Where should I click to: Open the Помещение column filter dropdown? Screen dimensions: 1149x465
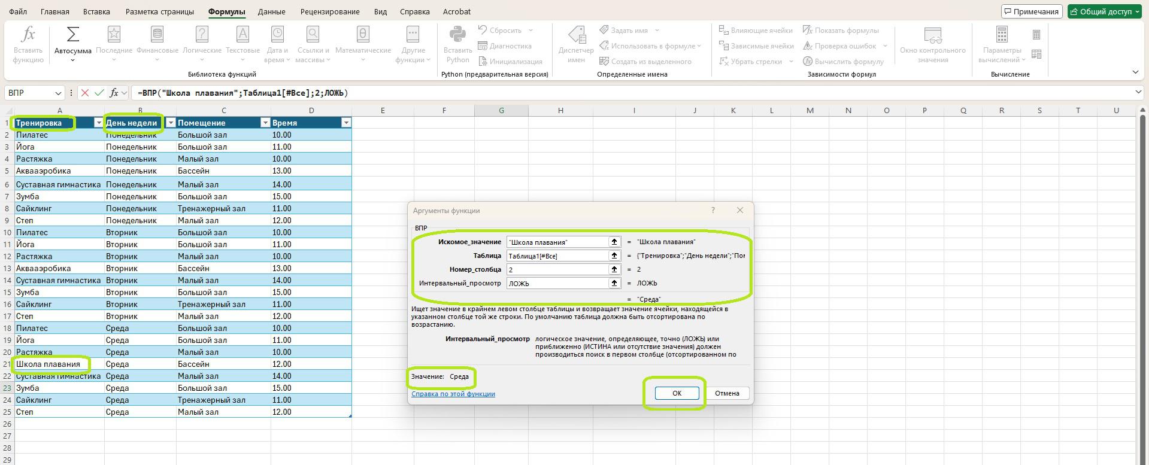pyautogui.click(x=265, y=123)
